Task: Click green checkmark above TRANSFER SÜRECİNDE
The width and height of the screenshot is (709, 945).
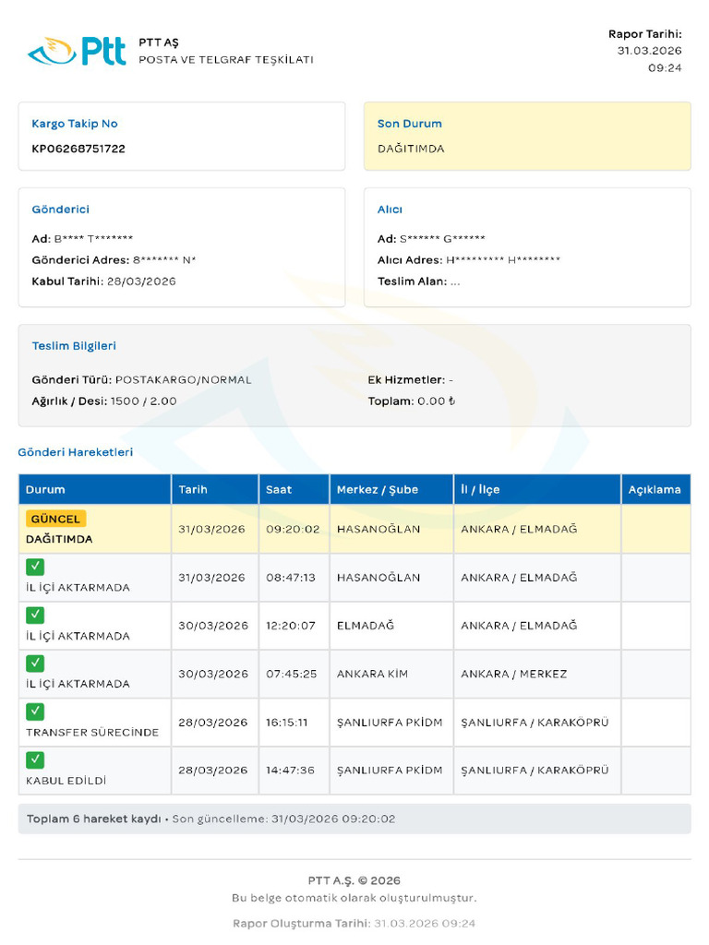Action: (35, 712)
